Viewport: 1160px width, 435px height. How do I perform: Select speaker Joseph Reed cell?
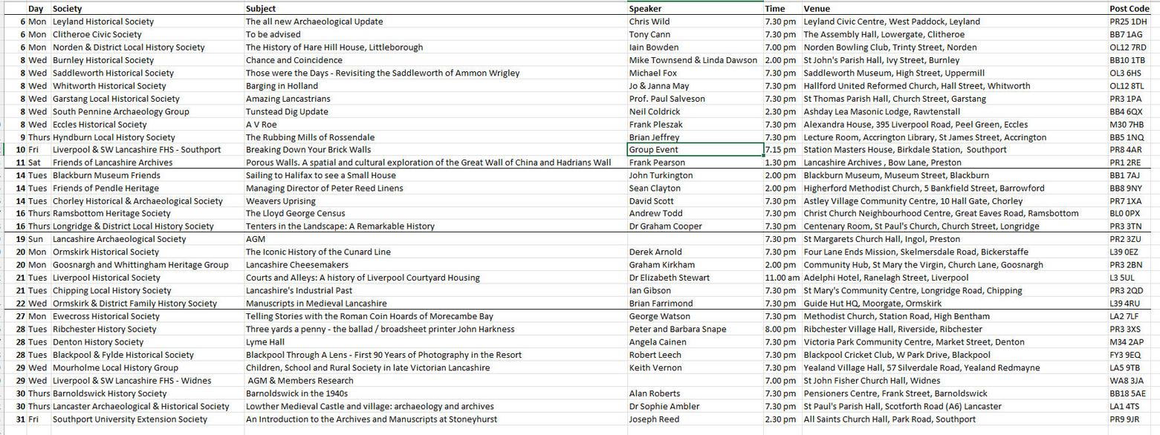pos(695,419)
